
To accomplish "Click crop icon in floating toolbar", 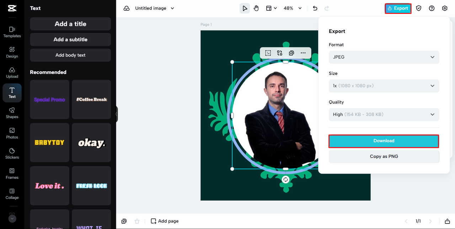I will (x=268, y=53).
